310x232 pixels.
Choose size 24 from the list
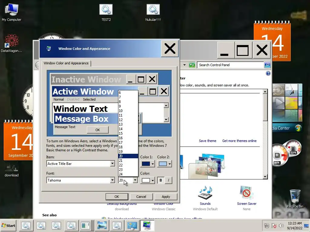coord(128,174)
